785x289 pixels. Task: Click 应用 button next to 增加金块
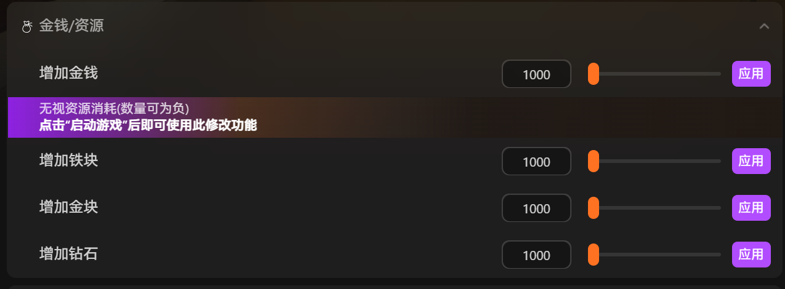(751, 208)
